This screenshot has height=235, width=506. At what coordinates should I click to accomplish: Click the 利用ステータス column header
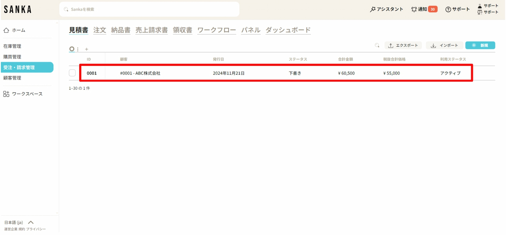[453, 59]
